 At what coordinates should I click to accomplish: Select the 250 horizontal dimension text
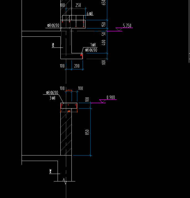(78, 5)
